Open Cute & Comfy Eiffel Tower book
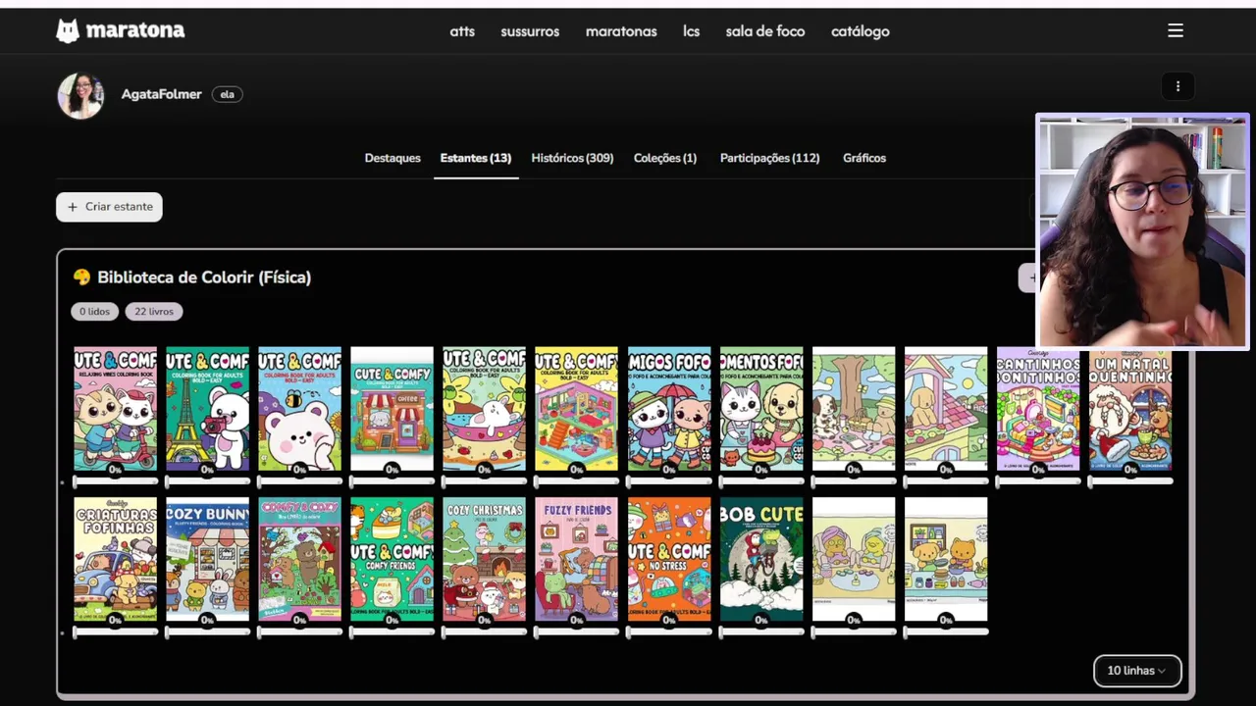1256x706 pixels. [207, 409]
